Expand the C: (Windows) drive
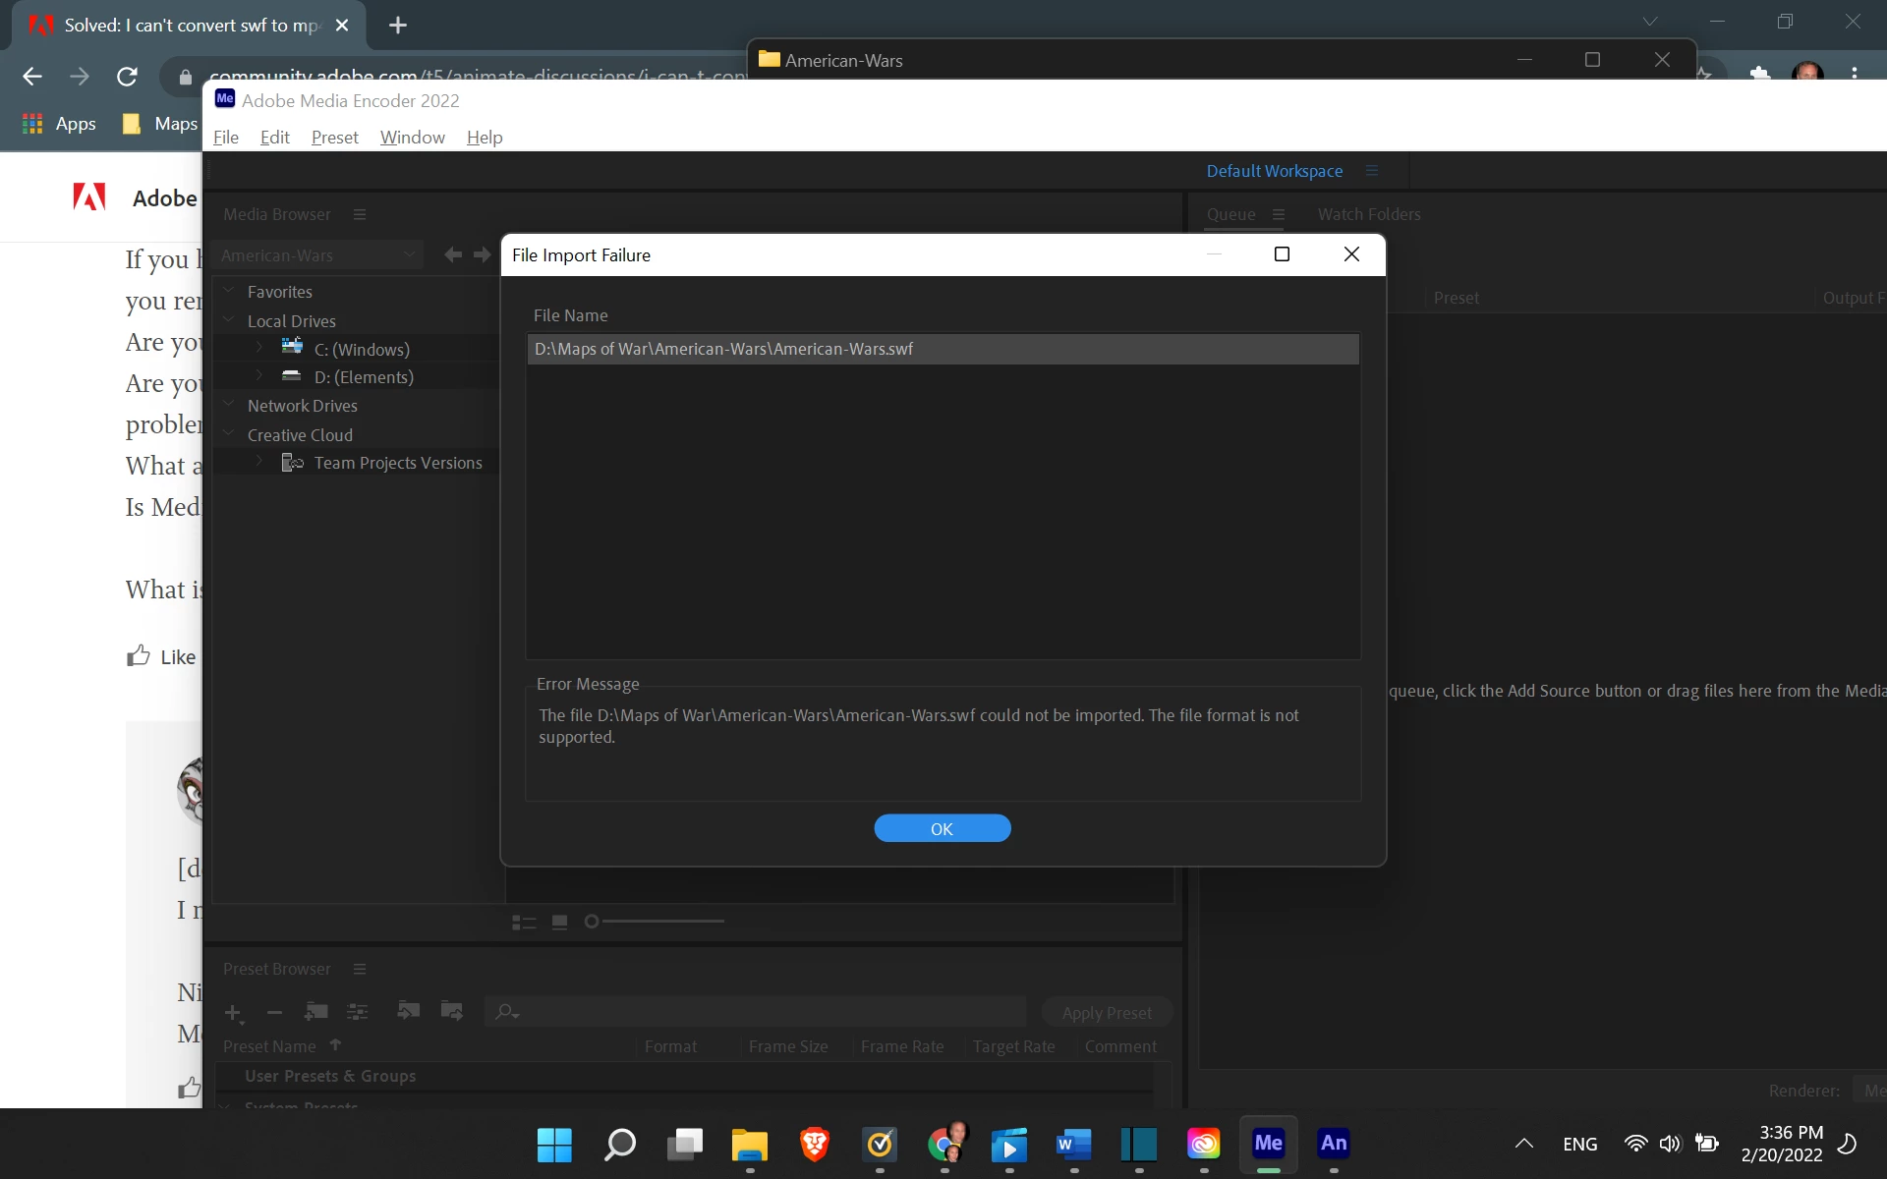This screenshot has height=1179, width=1887. 259,348
